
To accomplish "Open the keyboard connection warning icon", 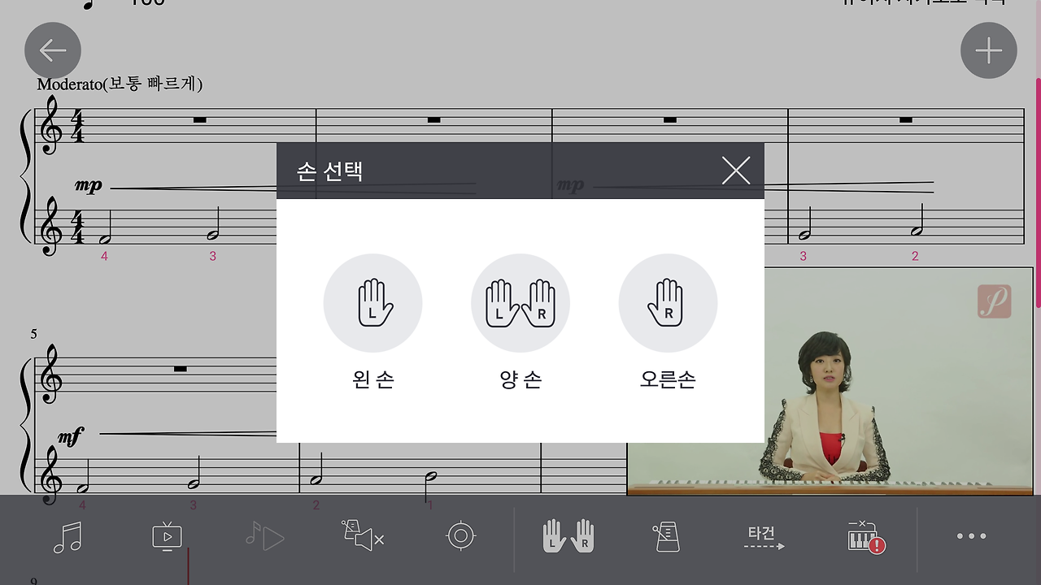I will click(865, 537).
